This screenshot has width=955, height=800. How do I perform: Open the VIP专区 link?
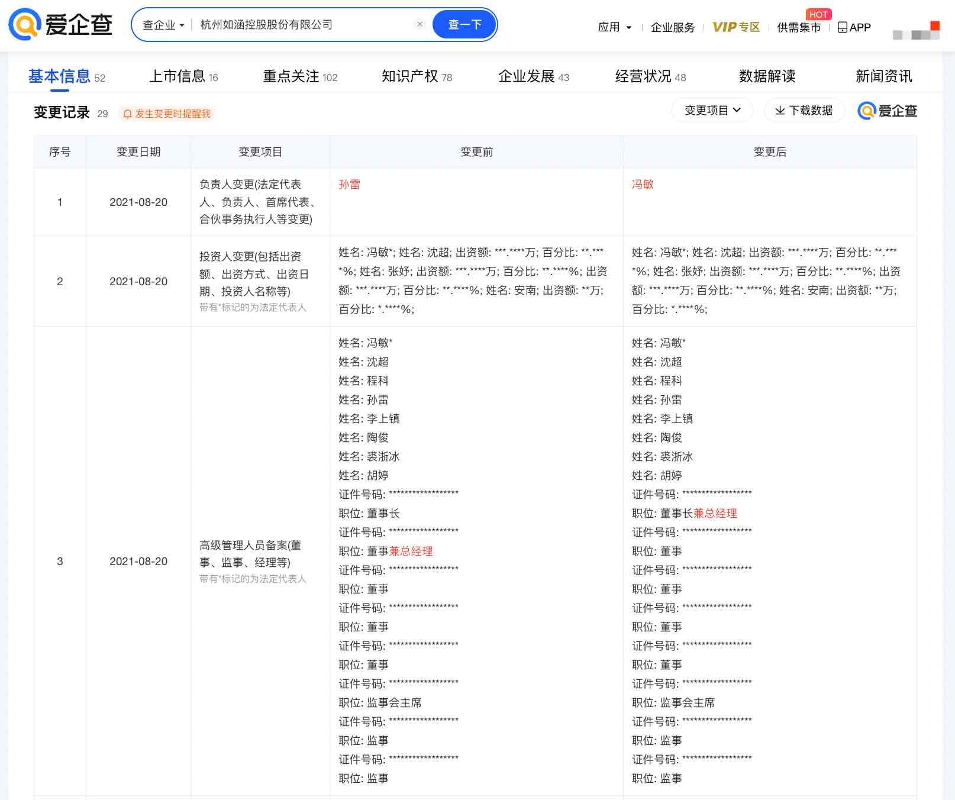tap(735, 27)
